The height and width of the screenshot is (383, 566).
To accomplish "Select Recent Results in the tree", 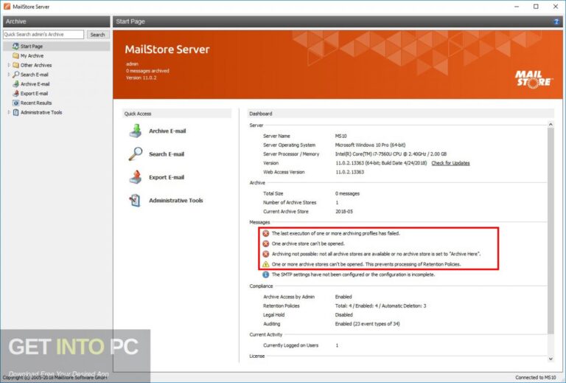I will pos(36,103).
